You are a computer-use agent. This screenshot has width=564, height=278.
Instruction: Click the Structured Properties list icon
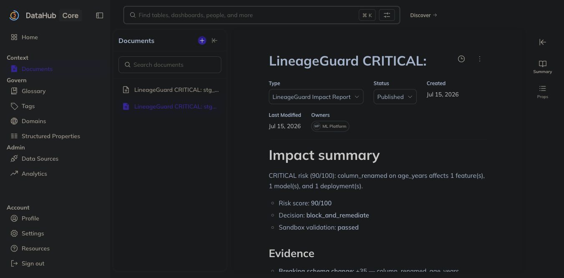point(14,136)
